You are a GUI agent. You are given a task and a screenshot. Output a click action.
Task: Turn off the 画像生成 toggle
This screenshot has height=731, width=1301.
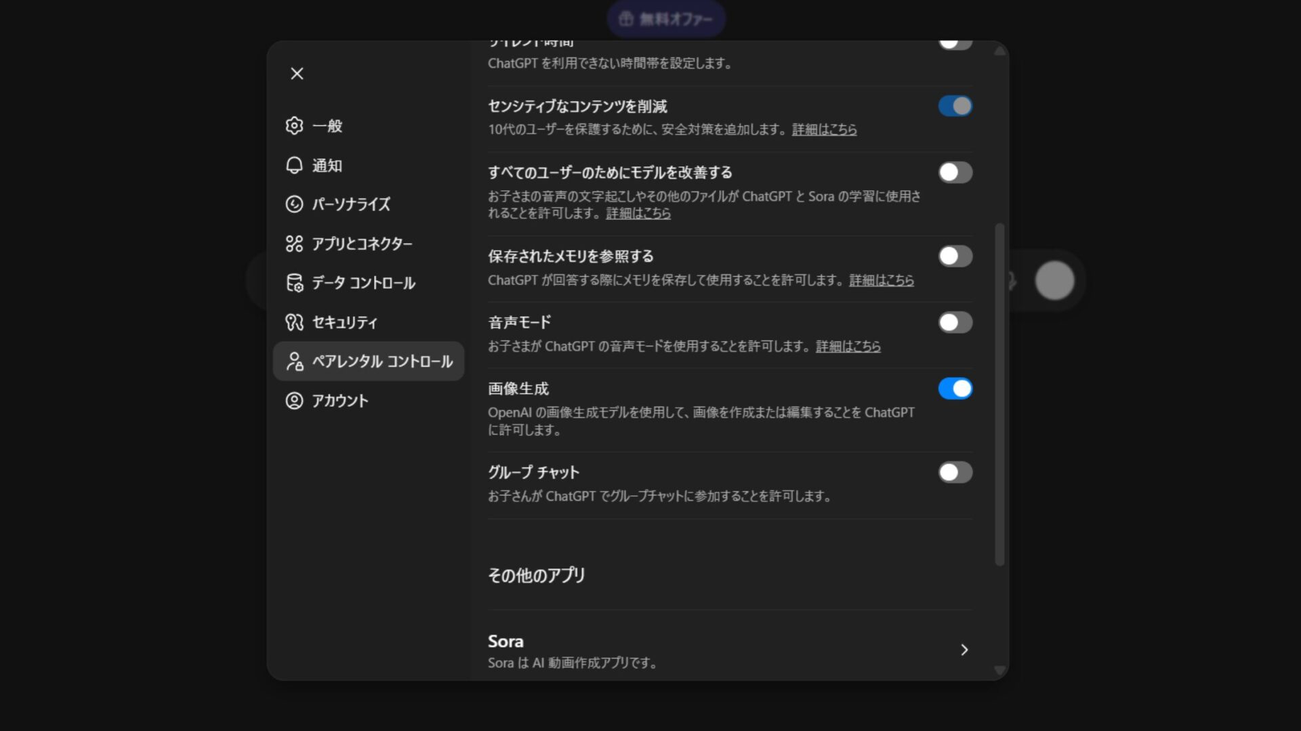[x=955, y=388]
